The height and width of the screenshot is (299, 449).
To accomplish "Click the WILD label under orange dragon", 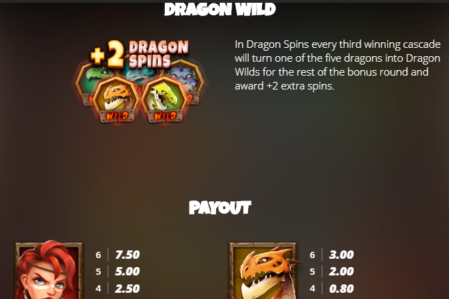I will (117, 116).
